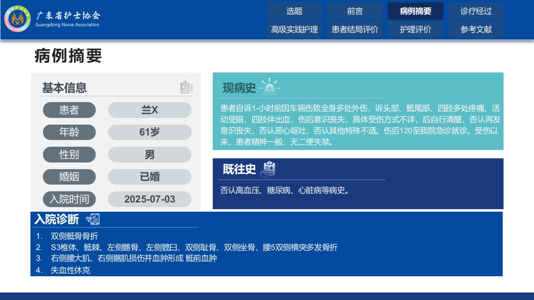Click the alarm light icon next to 现病史
Screen dimensions: 534x300
coord(270,86)
